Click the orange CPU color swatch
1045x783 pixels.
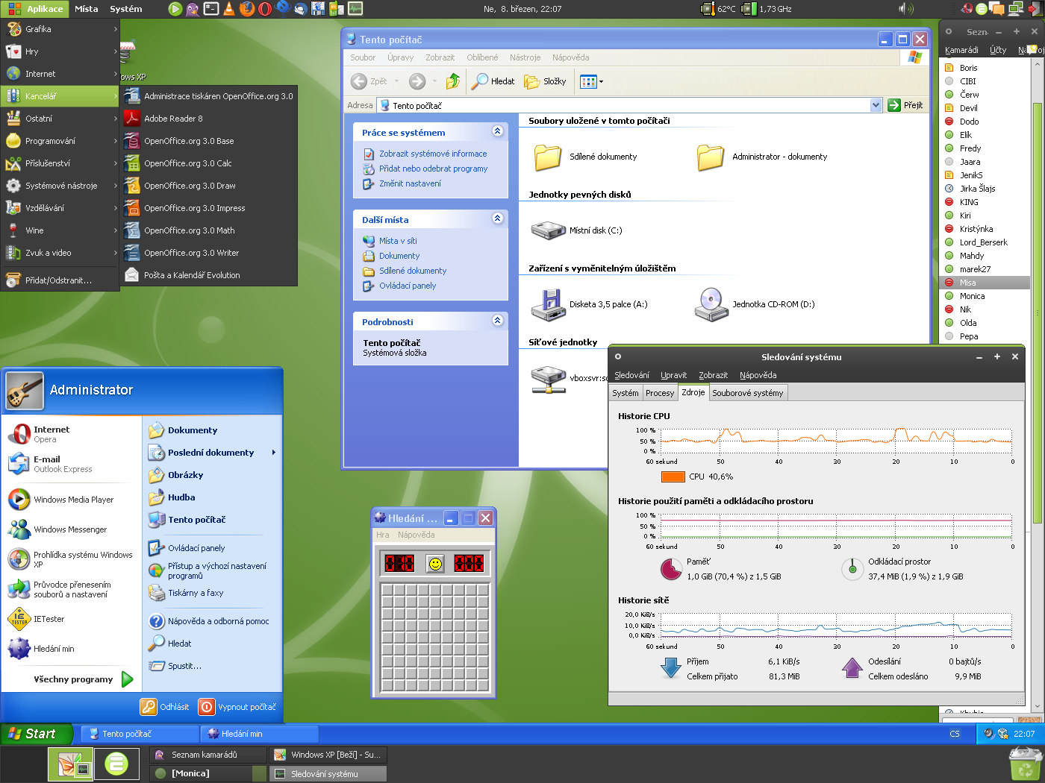click(673, 477)
